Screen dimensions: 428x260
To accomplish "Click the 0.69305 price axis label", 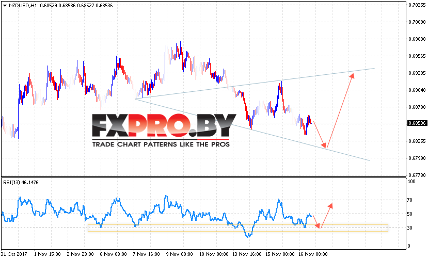I will [417, 73].
